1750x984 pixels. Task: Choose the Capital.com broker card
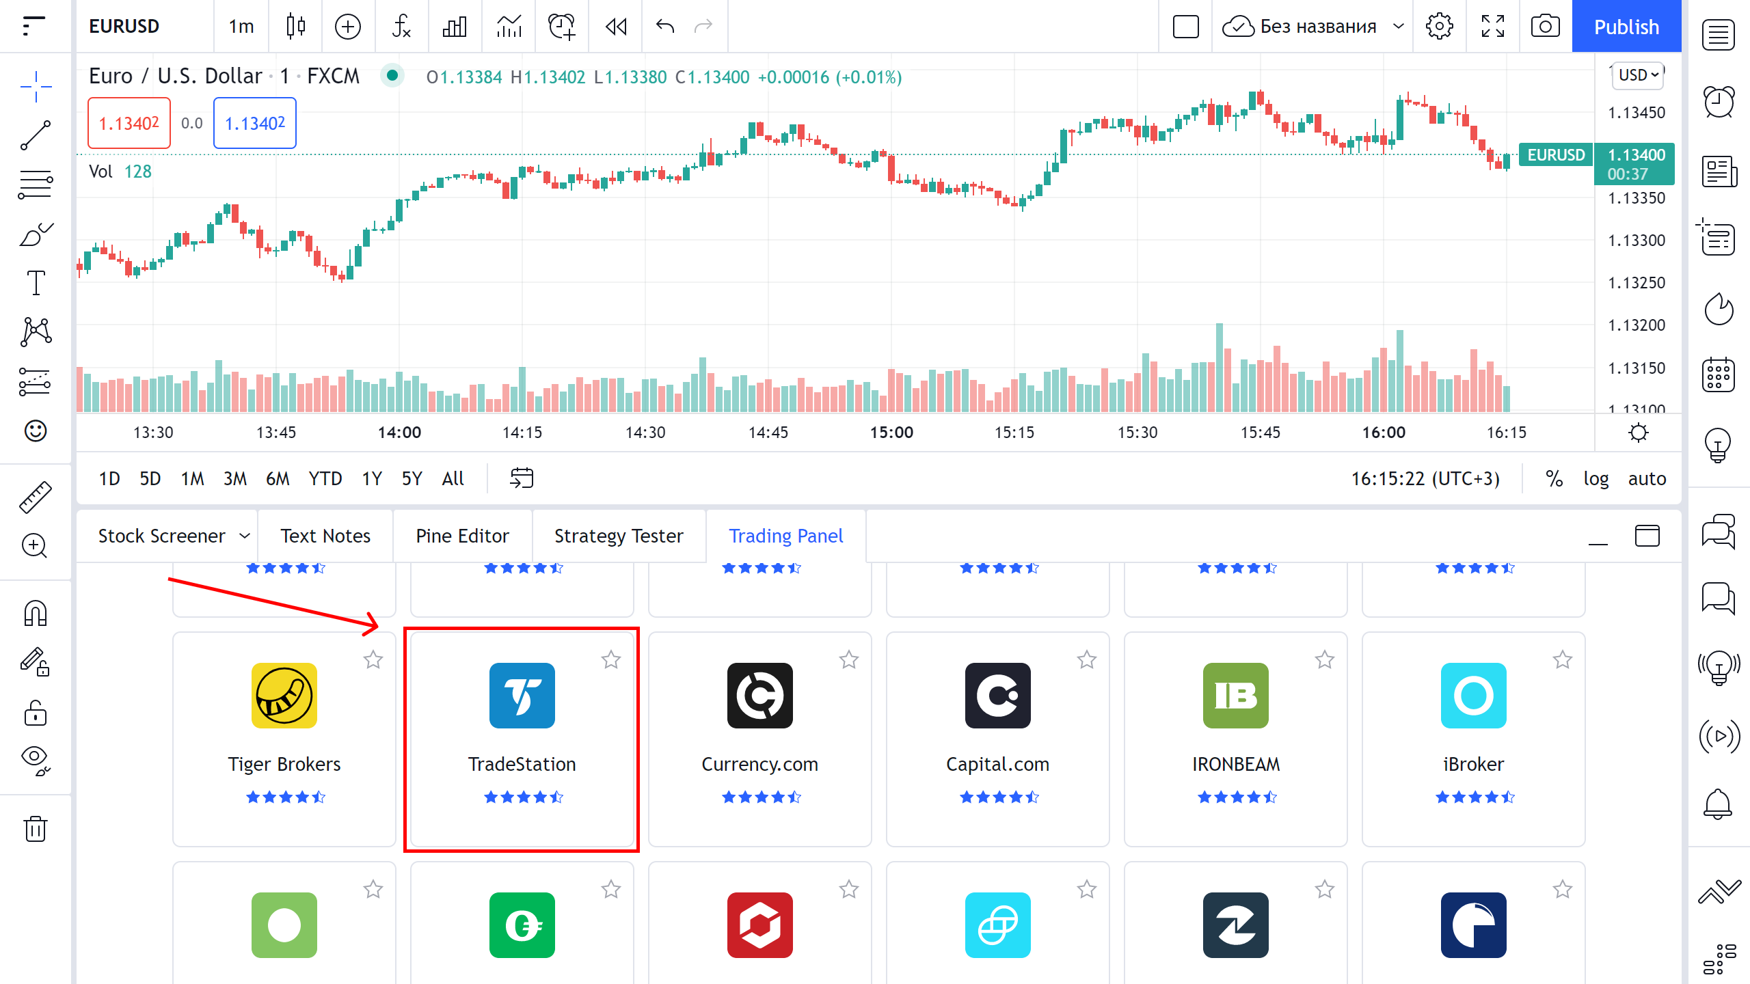(x=997, y=739)
